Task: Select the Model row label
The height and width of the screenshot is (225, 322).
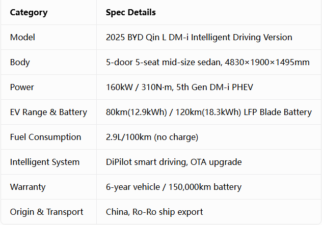Action: coord(22,37)
